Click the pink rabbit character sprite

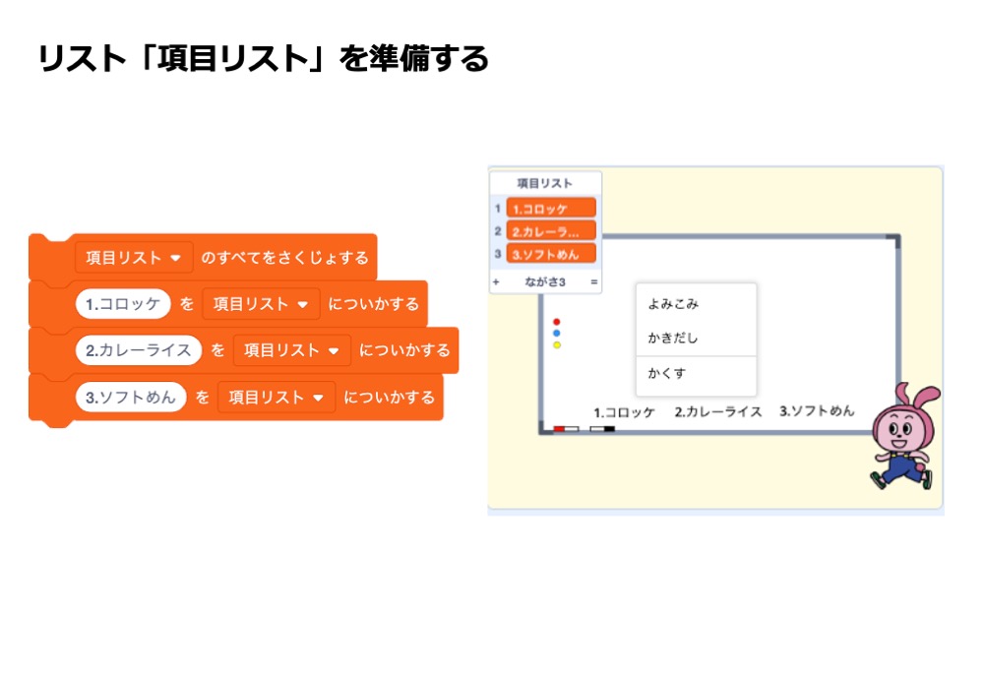click(x=901, y=435)
